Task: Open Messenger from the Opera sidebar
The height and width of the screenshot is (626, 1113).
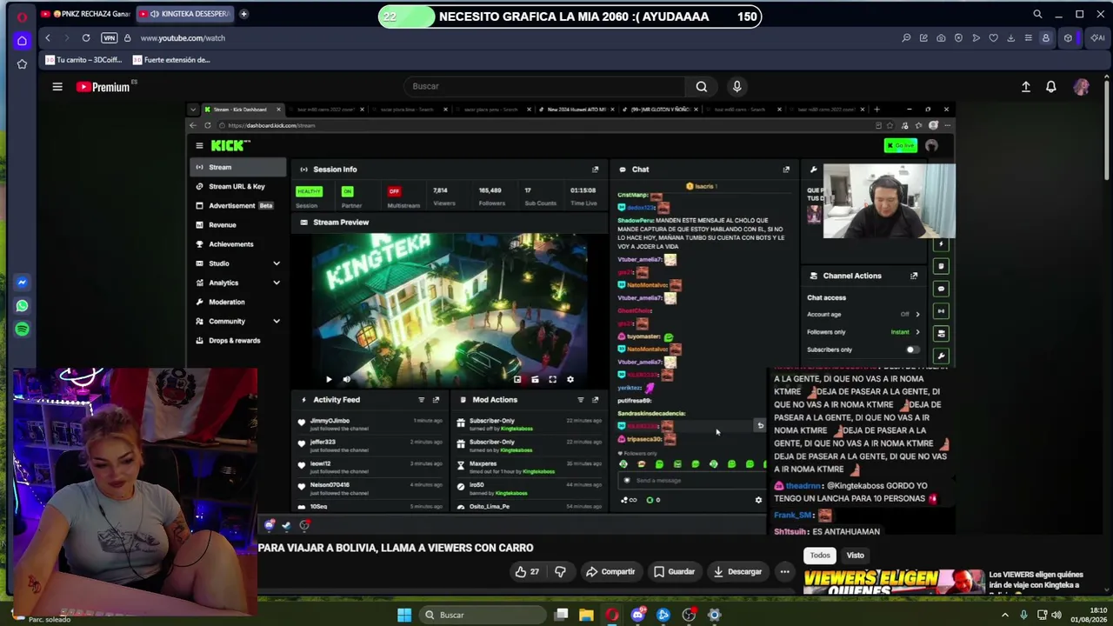Action: click(x=22, y=283)
